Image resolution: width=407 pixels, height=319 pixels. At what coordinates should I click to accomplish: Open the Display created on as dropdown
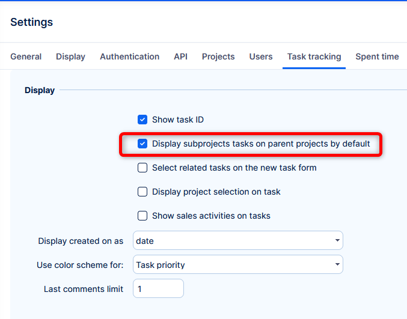coord(237,241)
